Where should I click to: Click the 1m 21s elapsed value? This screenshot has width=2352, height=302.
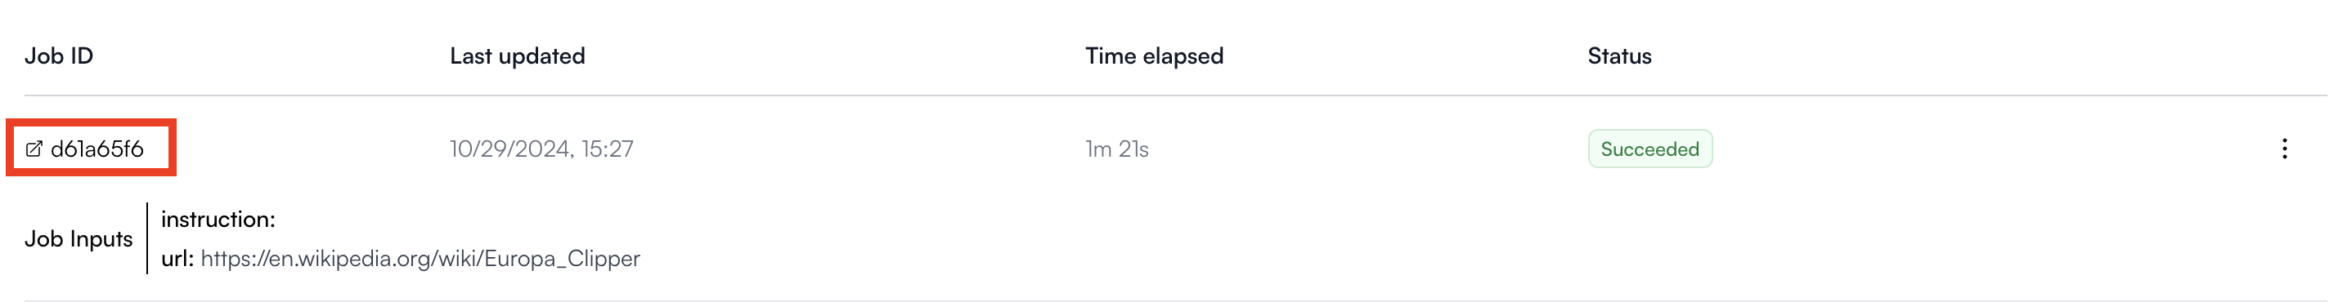tap(1116, 149)
